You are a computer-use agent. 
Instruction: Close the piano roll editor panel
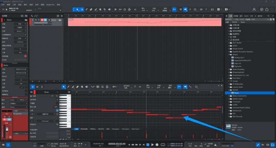[x=222, y=86]
